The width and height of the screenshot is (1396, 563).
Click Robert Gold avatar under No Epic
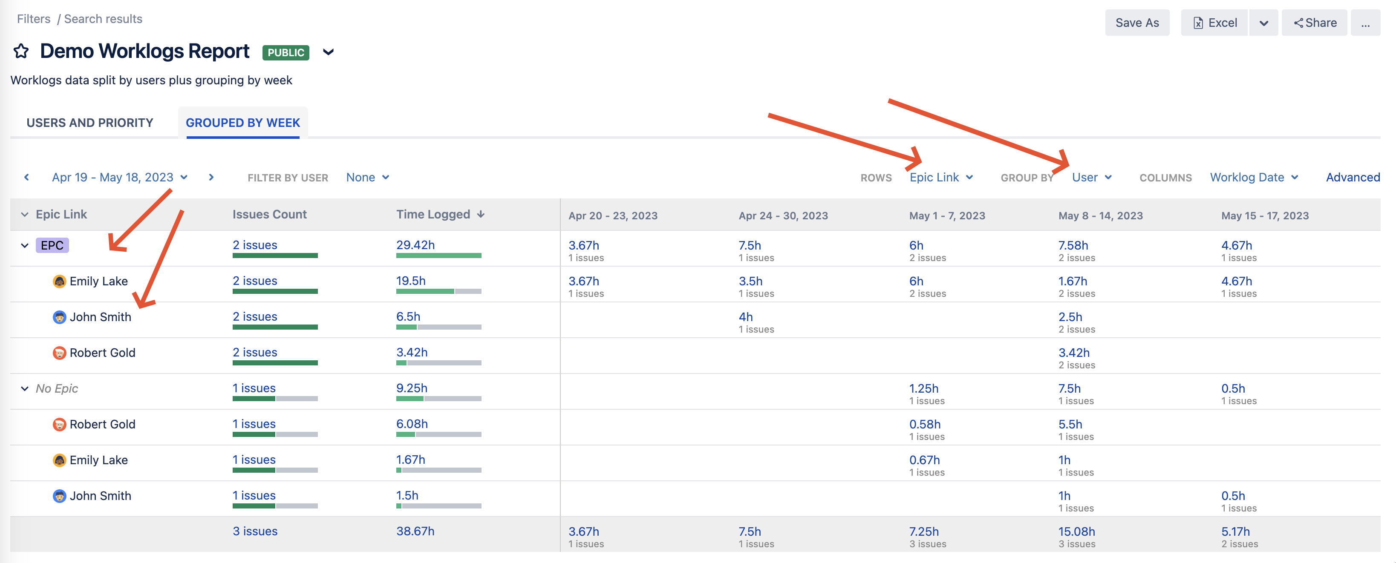59,425
